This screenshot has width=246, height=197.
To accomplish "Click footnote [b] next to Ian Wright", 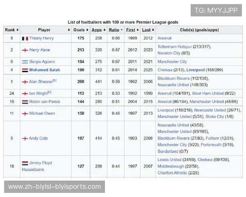I will point(50,92).
